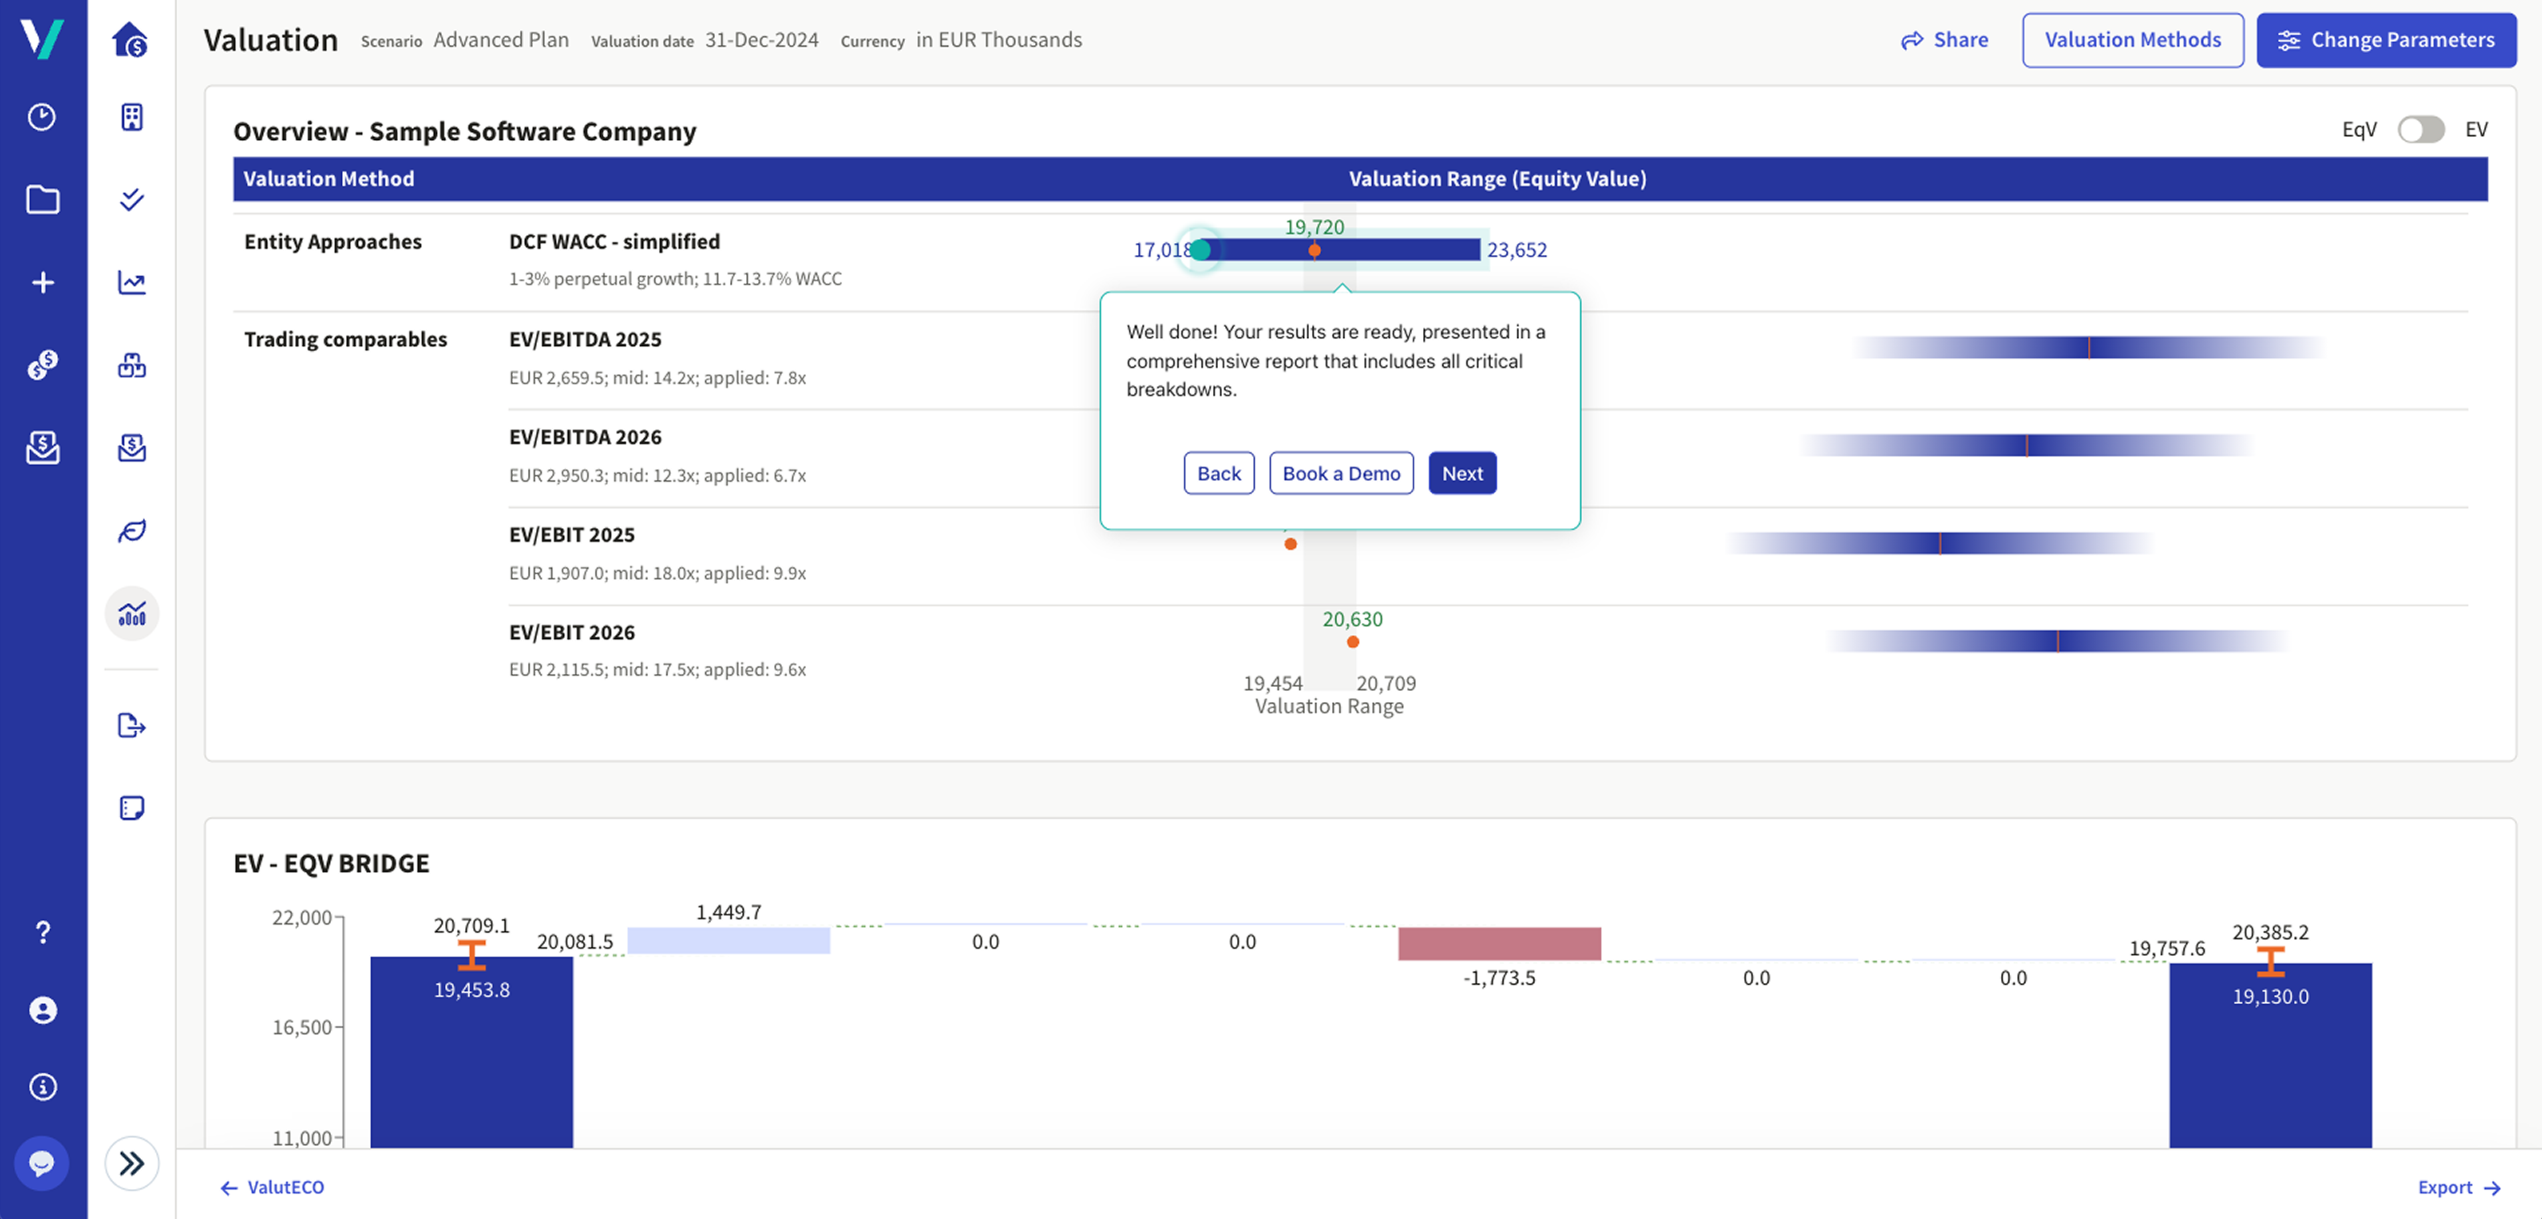
Task: Click the help question mark icon
Action: pos(42,932)
